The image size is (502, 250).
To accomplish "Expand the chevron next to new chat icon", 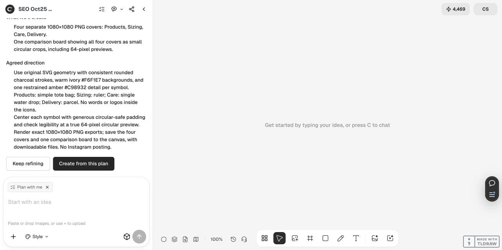I will pyautogui.click(x=122, y=9).
